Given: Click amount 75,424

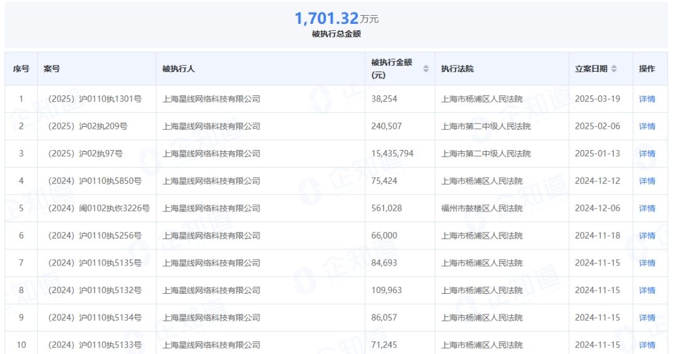Looking at the screenshot, I should point(384,181).
